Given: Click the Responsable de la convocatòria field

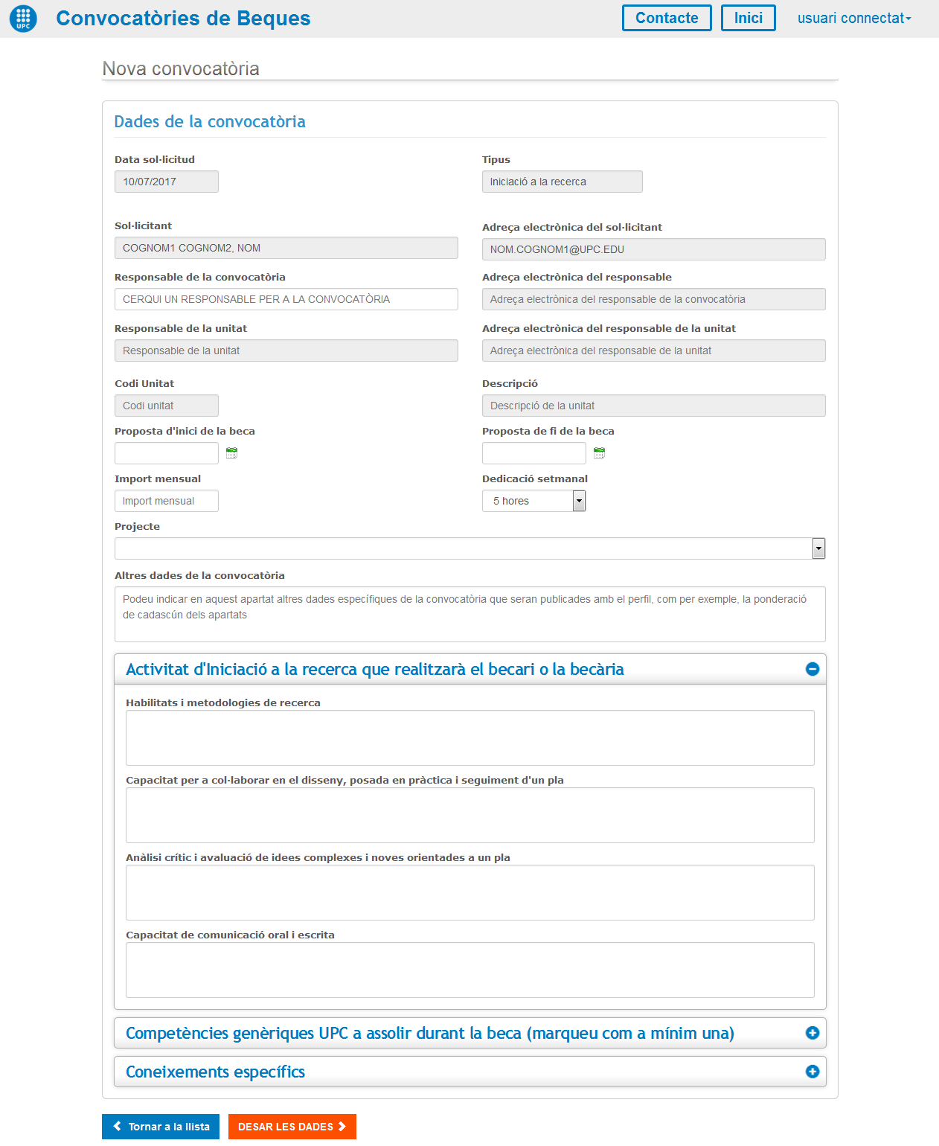Looking at the screenshot, I should [286, 299].
